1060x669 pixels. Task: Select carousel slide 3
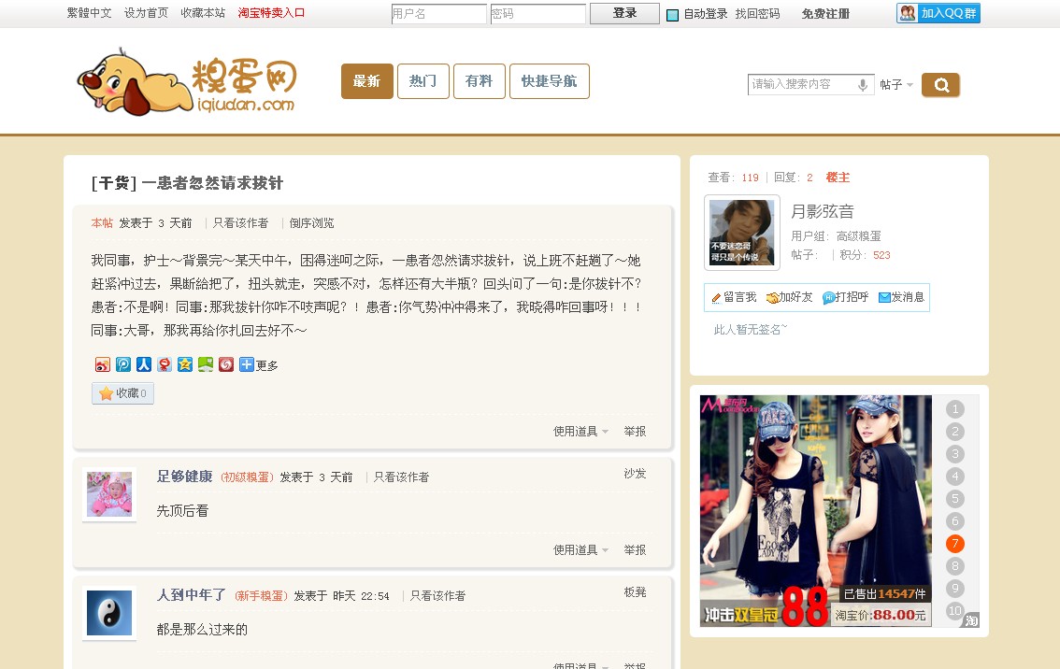pos(955,453)
